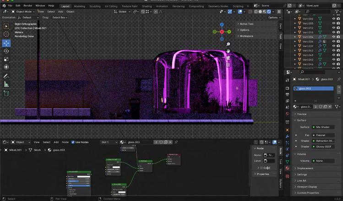The image size is (343, 201).
Task: Select the Move tool in toolbar
Action: click(6, 43)
